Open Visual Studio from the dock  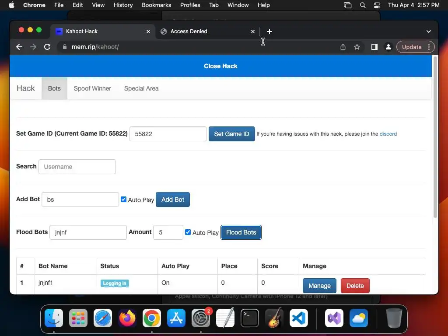coord(334,318)
